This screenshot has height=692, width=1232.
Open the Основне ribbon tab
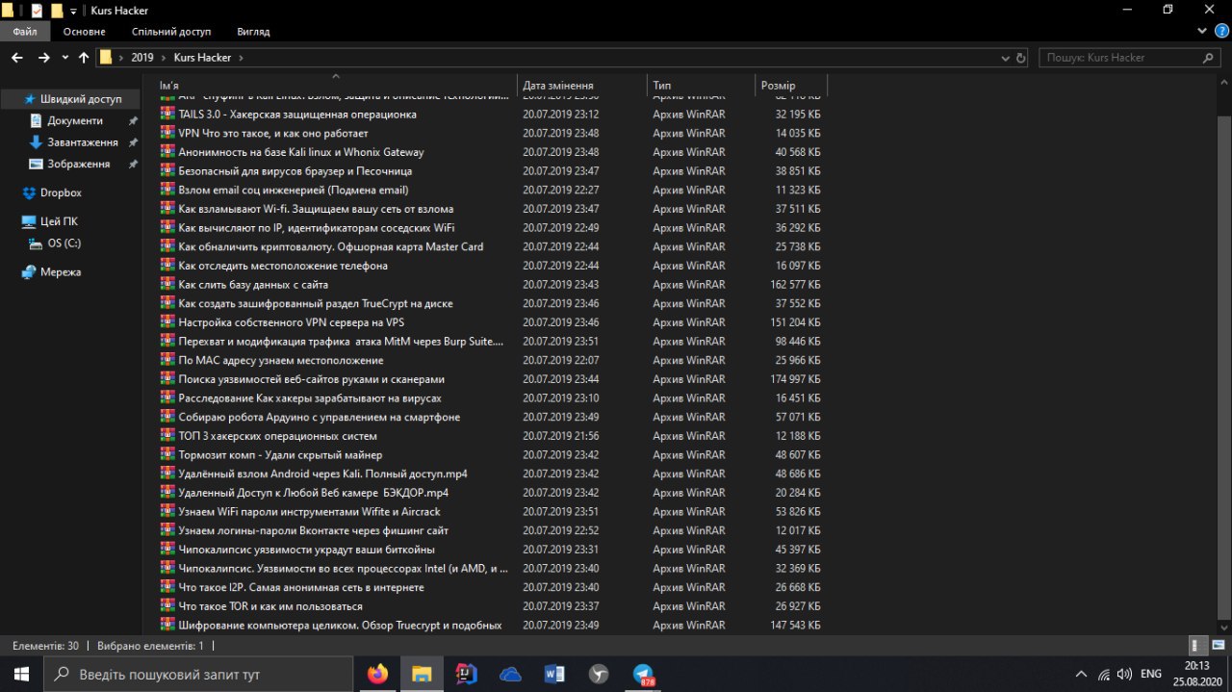pyautogui.click(x=84, y=31)
